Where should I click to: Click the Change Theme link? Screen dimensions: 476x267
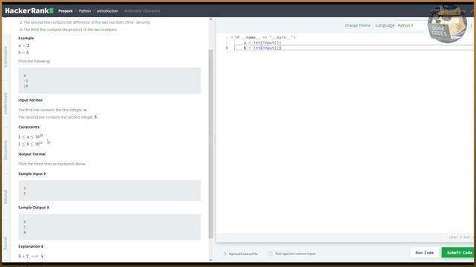click(358, 25)
